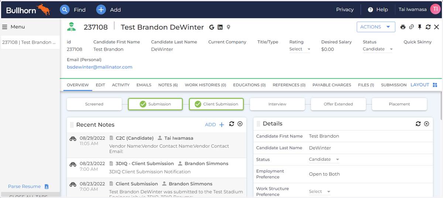Click the blue Add plus icon
The height and width of the screenshot is (198, 443).
pos(101,10)
